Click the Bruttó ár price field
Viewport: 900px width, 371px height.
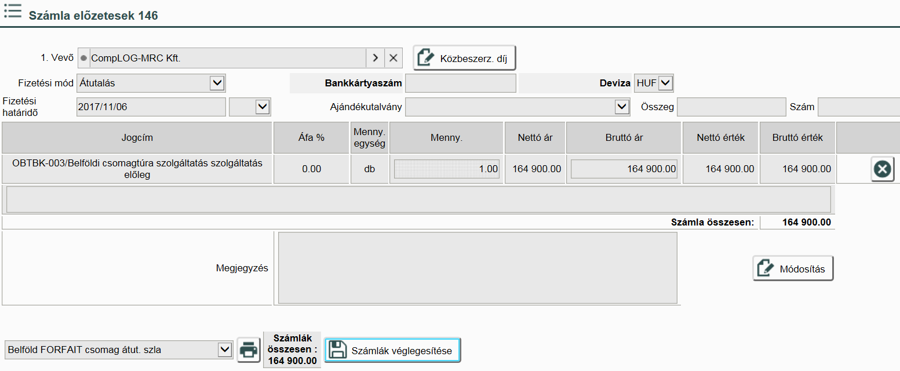pos(624,169)
